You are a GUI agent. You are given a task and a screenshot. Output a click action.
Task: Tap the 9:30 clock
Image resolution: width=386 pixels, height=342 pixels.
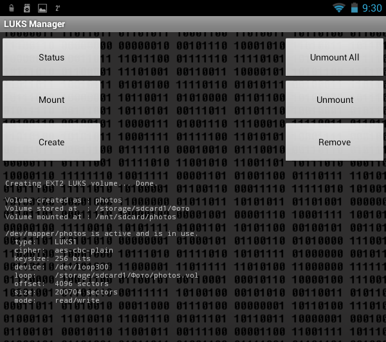372,8
